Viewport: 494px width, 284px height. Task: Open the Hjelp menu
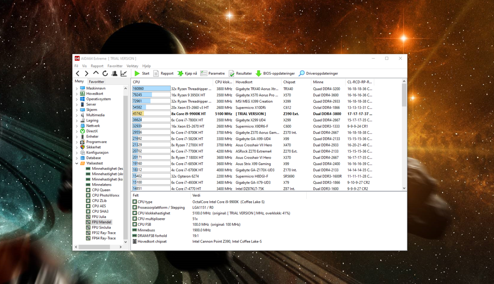click(x=147, y=66)
